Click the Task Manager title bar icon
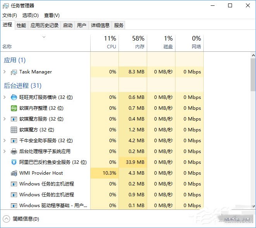Viewport: 256px width, 228px height. pos(6,6)
